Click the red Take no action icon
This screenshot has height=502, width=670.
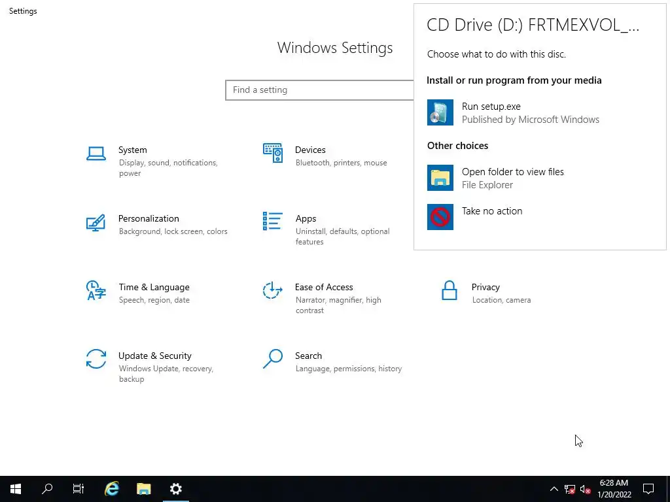coord(440,217)
